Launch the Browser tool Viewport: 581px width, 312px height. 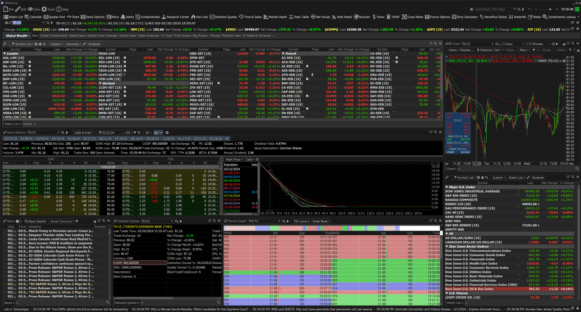[362, 17]
